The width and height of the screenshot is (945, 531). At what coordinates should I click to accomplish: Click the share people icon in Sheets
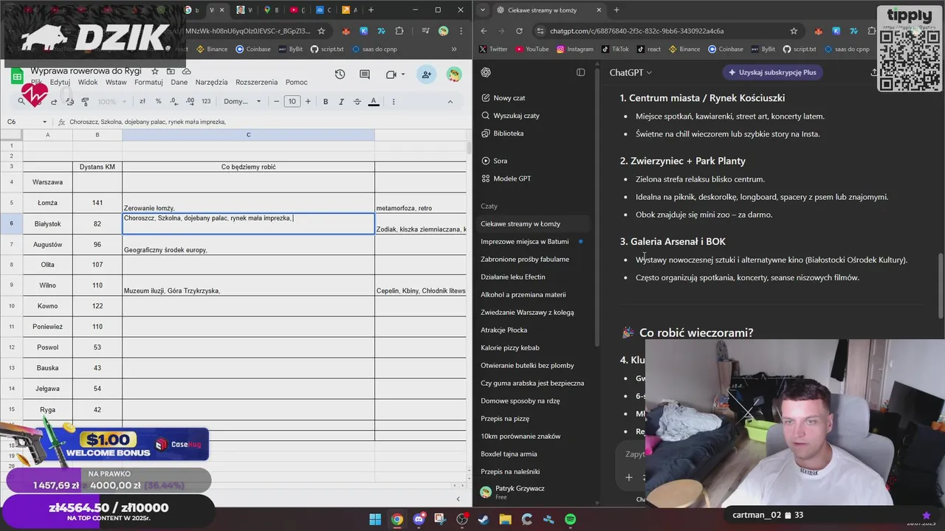(x=426, y=74)
